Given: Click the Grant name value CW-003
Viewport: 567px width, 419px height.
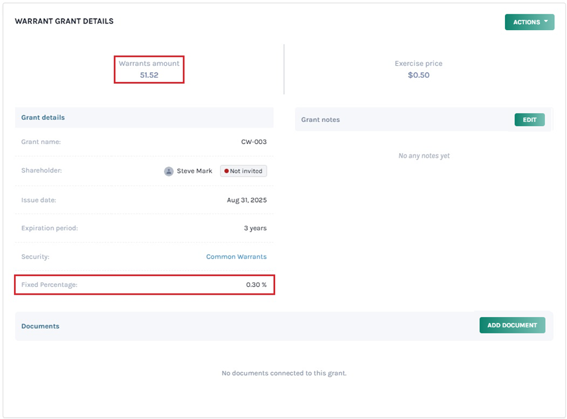Looking at the screenshot, I should [253, 142].
